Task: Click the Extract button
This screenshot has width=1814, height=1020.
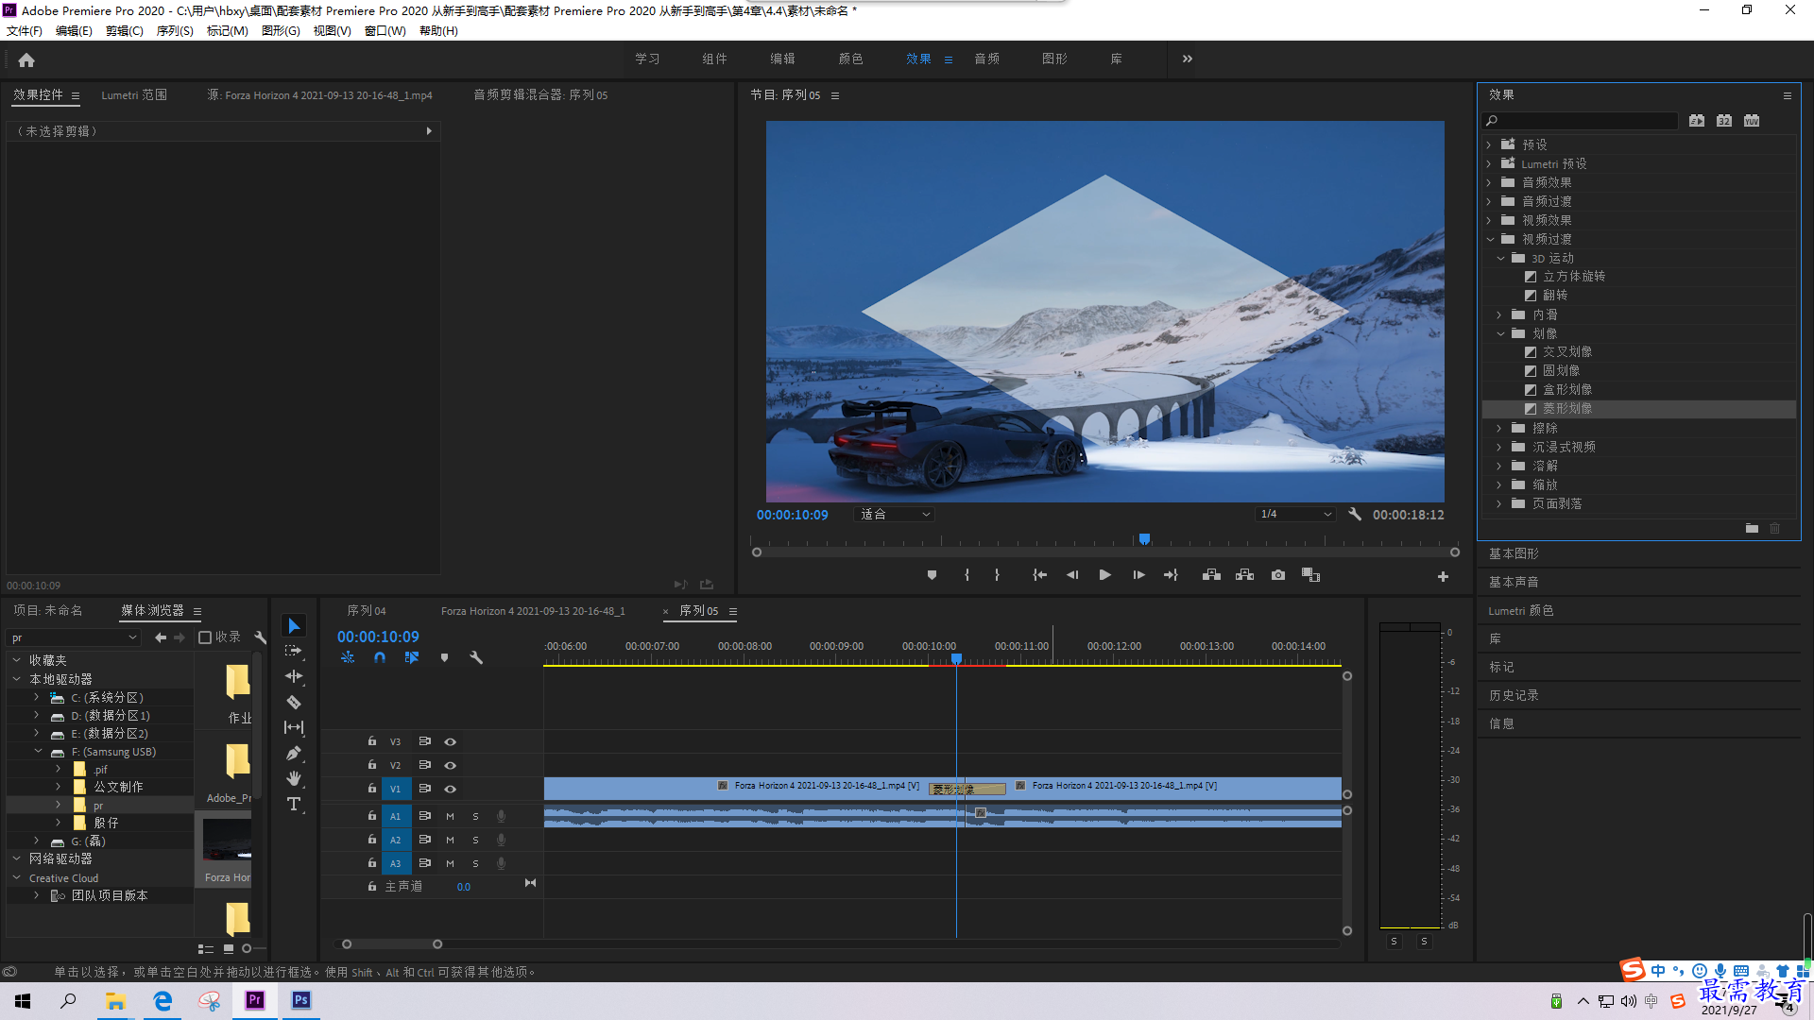Action: point(1244,575)
